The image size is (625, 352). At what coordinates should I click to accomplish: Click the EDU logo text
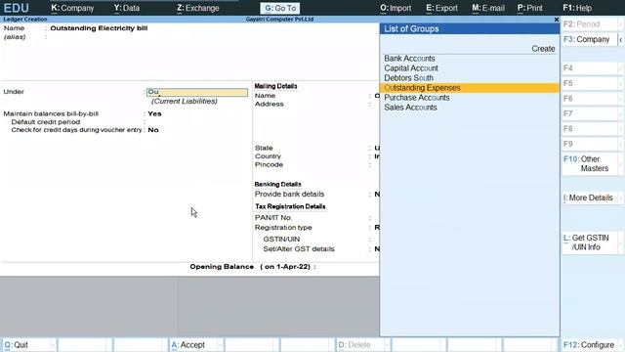[16, 8]
